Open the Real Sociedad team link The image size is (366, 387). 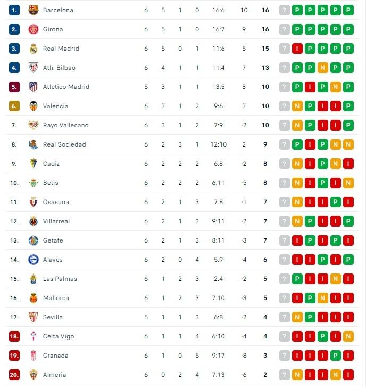64,144
